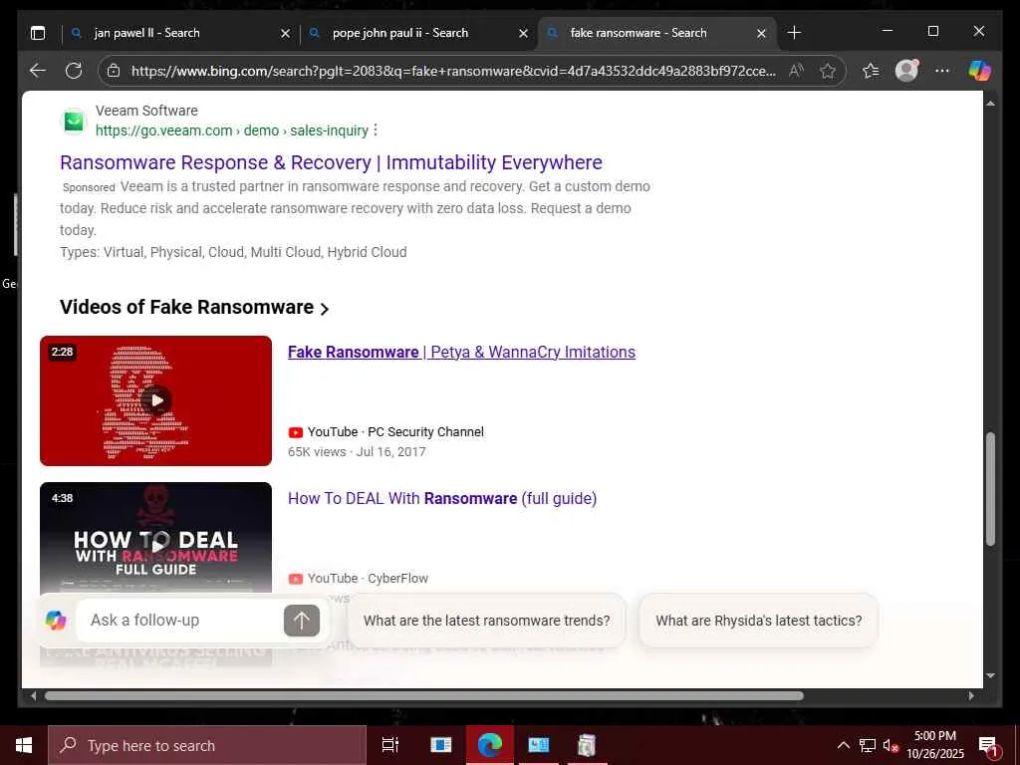Click the horizontal scroll right arrow
Image resolution: width=1020 pixels, height=765 pixels.
(971, 696)
